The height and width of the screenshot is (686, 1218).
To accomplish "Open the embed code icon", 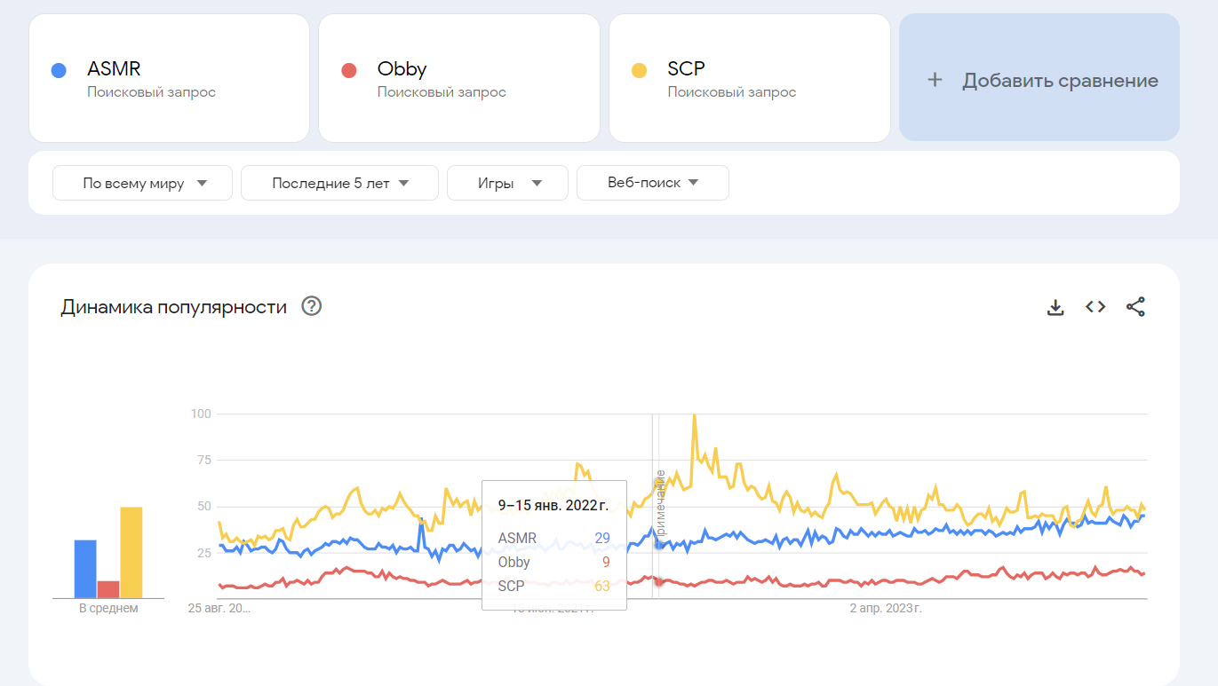I will tap(1095, 307).
